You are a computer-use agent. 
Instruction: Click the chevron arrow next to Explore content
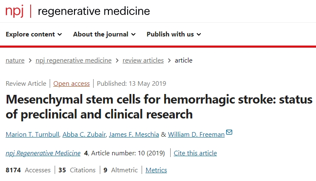(60, 34)
